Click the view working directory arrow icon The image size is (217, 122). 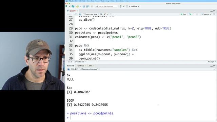99,69
